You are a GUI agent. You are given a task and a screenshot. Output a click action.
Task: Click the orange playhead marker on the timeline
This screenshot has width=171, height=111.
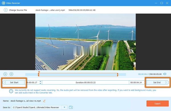tap(39, 72)
